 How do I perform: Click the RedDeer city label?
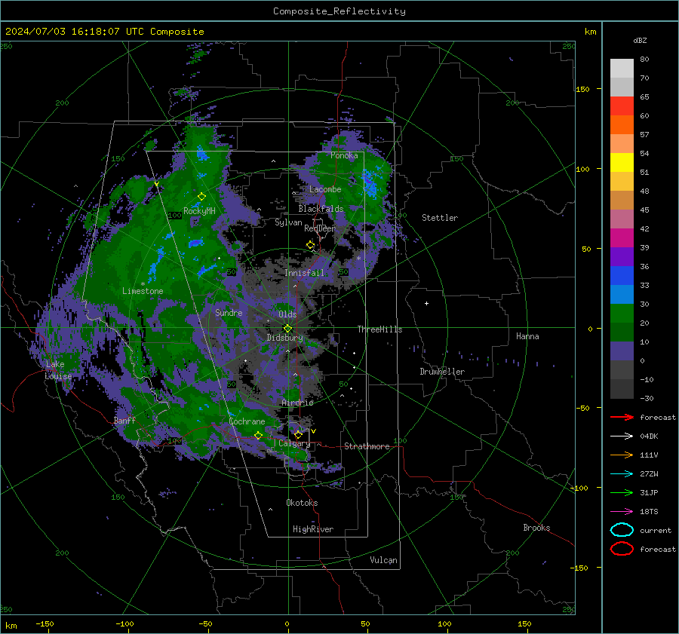coord(320,228)
